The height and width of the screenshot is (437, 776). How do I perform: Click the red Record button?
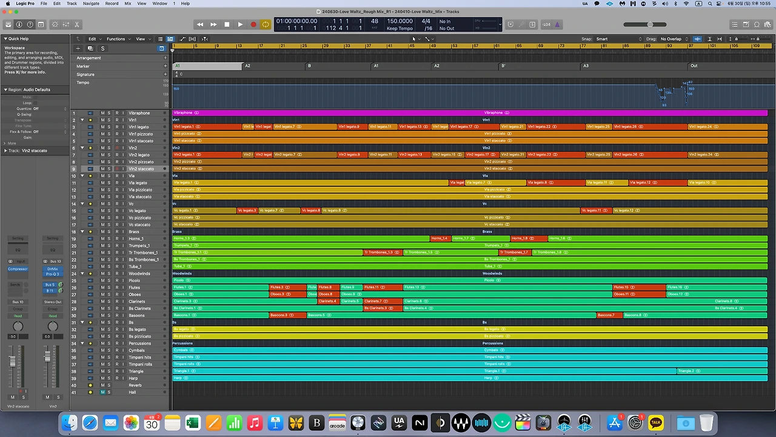253,24
